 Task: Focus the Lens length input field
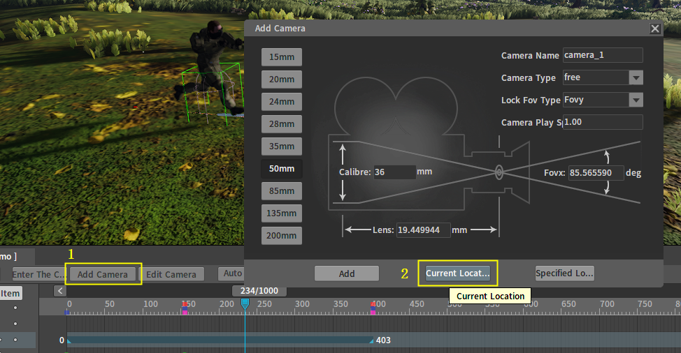pyautogui.click(x=422, y=230)
